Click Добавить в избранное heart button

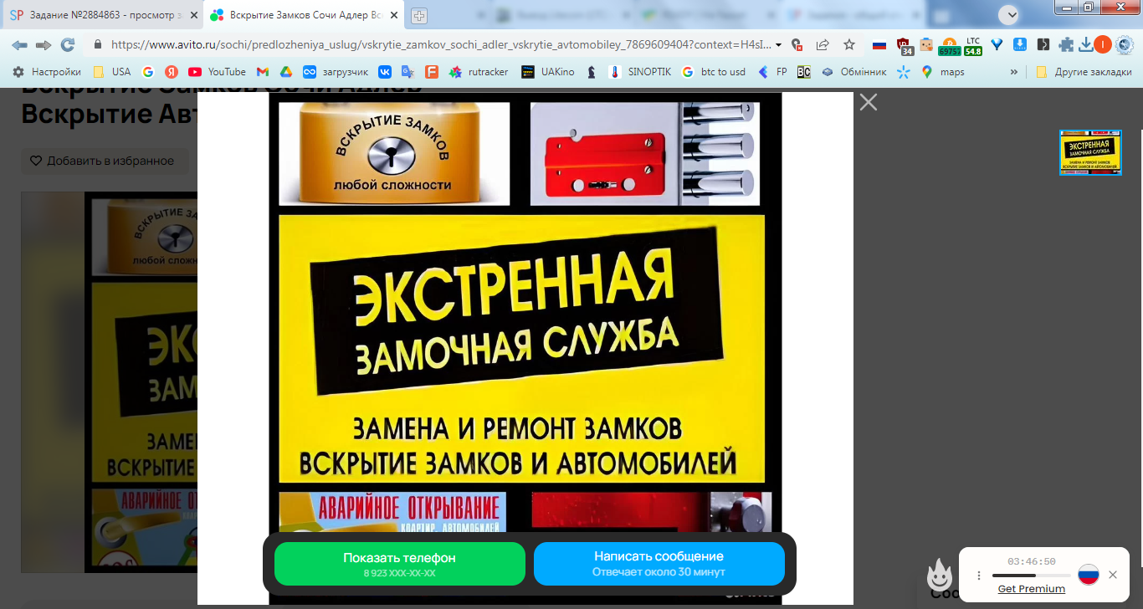(103, 161)
